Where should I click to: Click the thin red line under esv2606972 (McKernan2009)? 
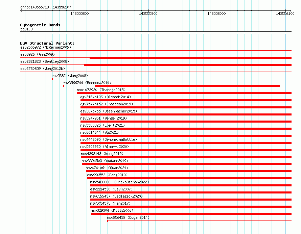[156, 51]
